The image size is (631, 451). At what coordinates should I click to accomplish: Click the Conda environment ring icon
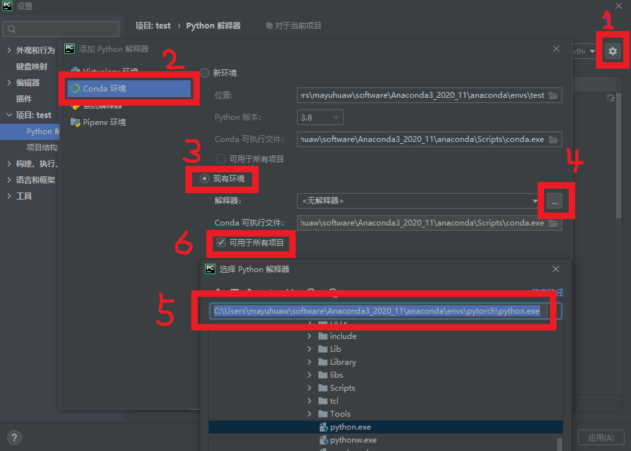[75, 88]
